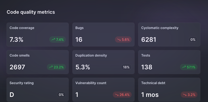Screen dimensions: 208x102
Task: Select the Cyclomatic complexity card
Action: tap(169, 34)
